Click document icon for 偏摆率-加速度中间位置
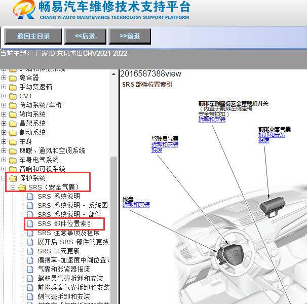 30,260
